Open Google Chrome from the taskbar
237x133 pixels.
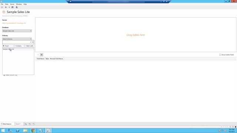[33, 130]
